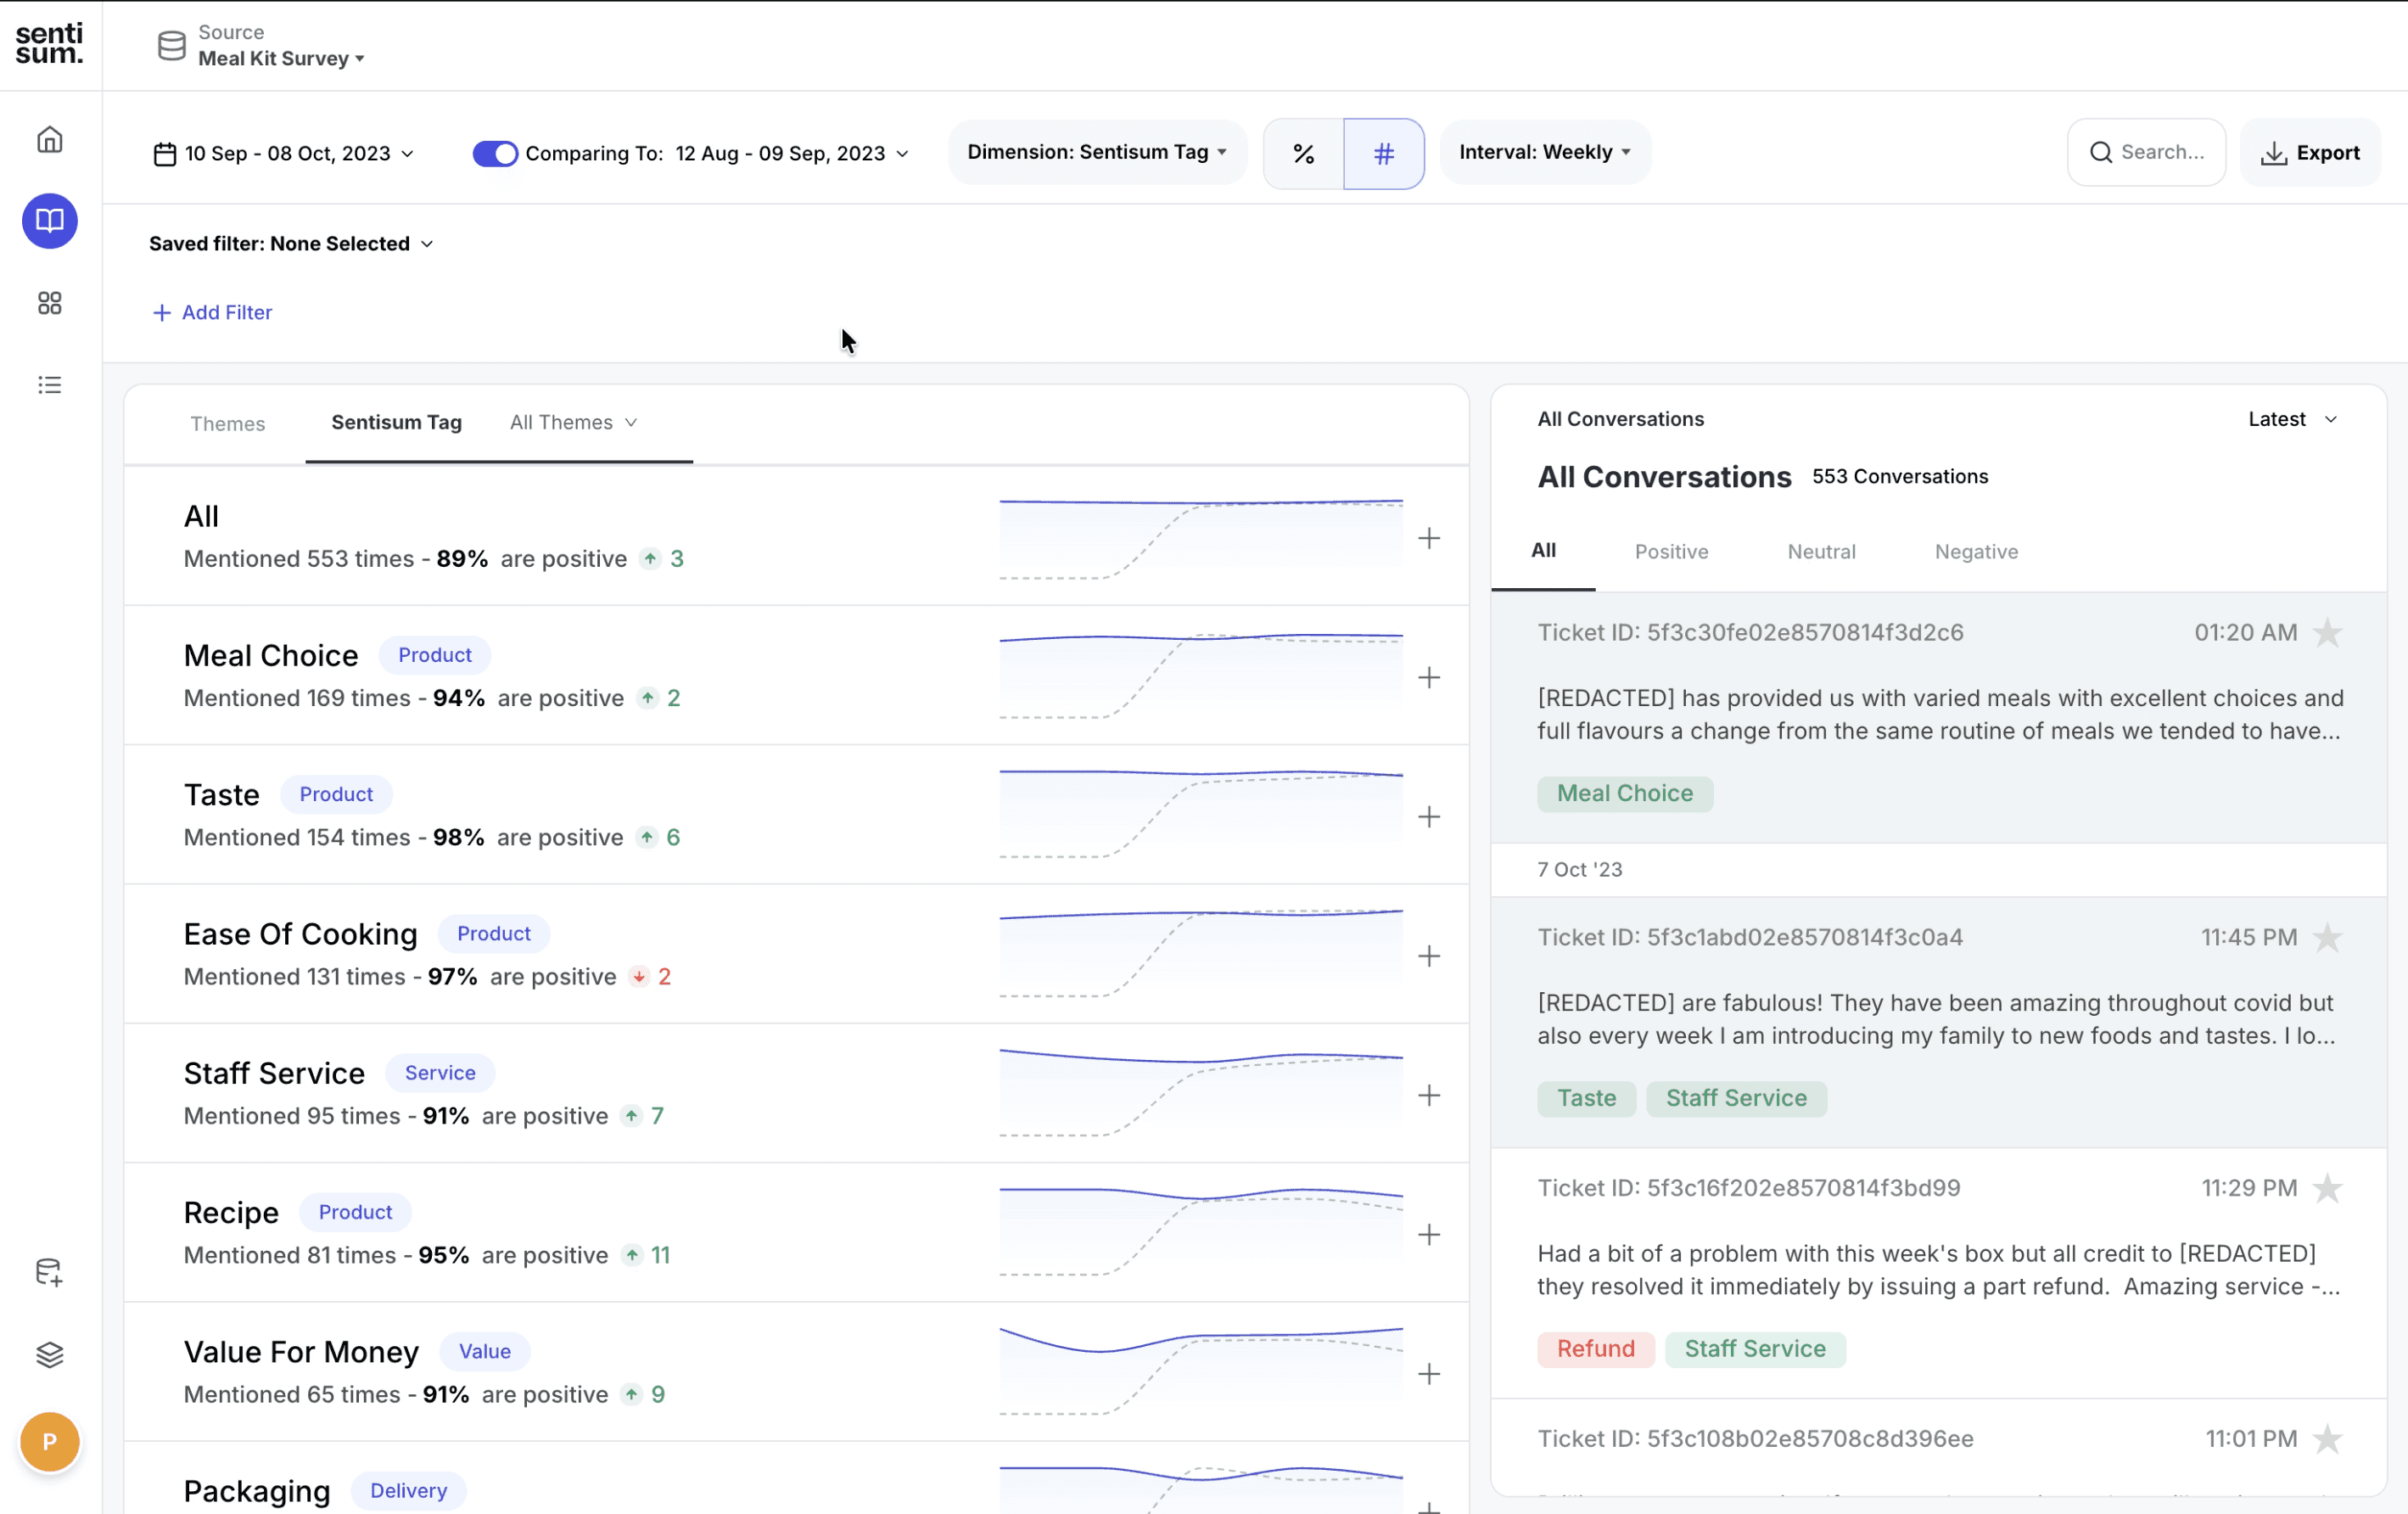Switch to percentage view button
The image size is (2408, 1514).
(1303, 153)
